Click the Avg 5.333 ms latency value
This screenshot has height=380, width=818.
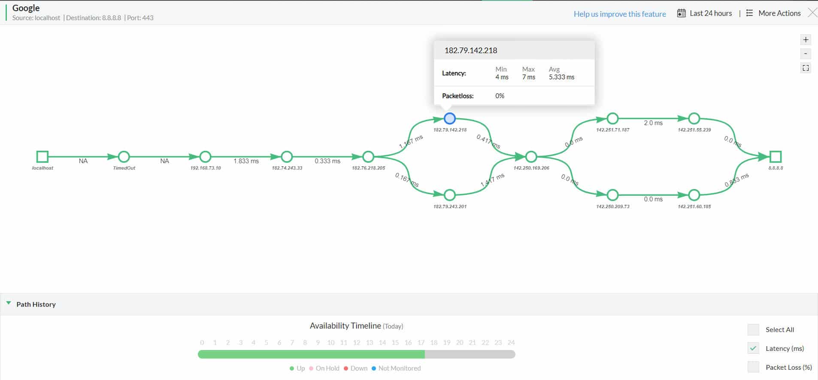(561, 77)
